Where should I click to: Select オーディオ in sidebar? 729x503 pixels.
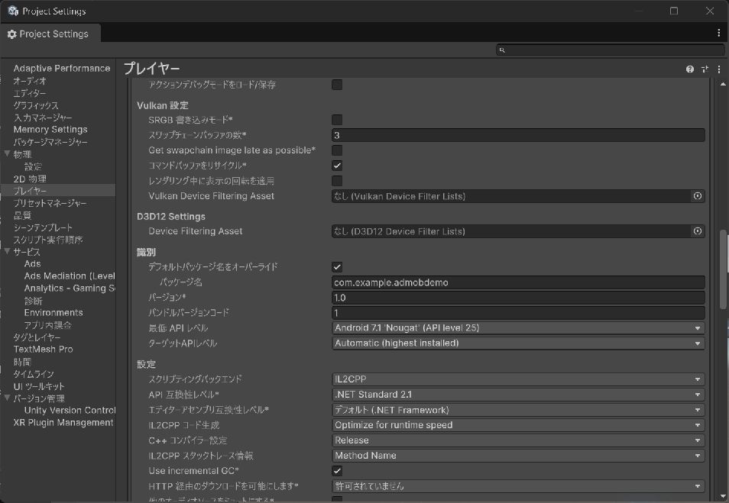(30, 81)
